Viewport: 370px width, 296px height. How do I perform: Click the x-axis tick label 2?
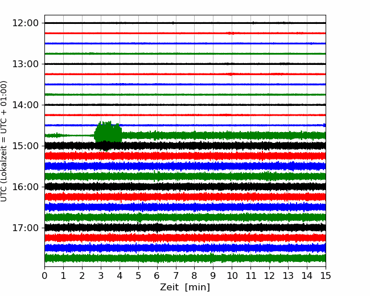82,276
